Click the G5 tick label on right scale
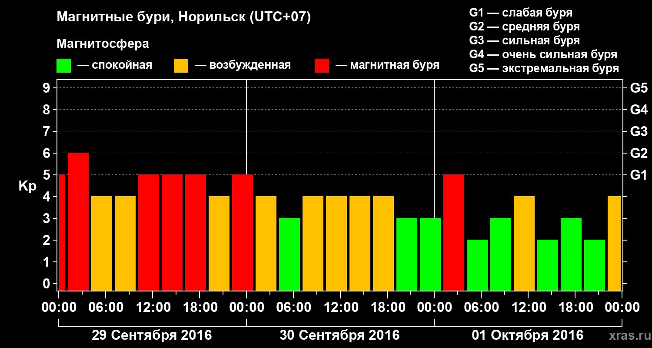The width and height of the screenshot is (652, 348). pos(639,88)
